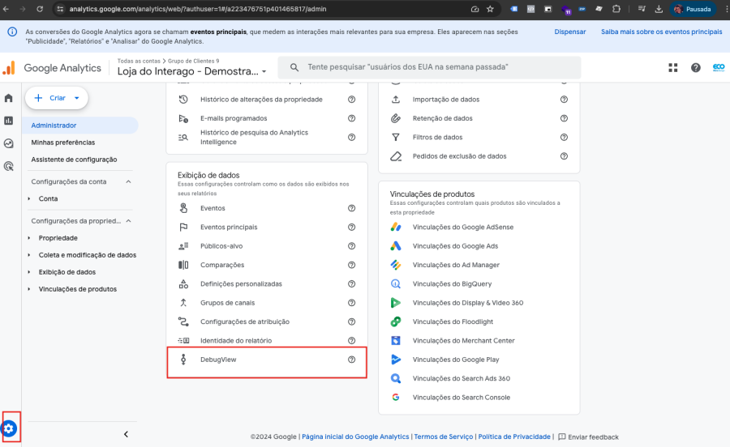
Task: Dismiss the banner with Dispensar
Action: [x=570, y=32]
